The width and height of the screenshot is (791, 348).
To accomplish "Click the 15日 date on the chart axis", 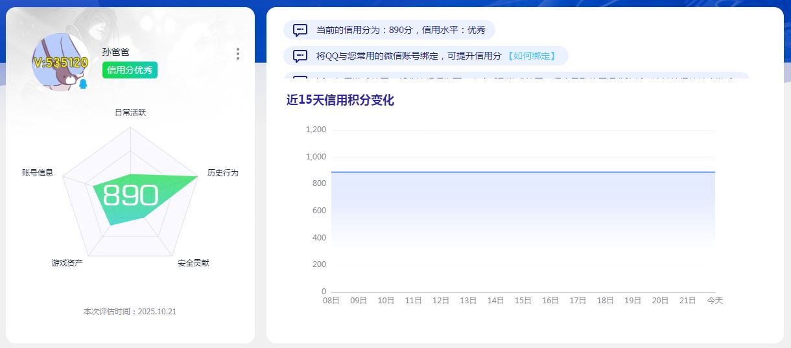I will click(x=523, y=301).
